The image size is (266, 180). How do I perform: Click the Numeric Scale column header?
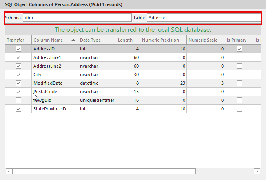point(206,40)
